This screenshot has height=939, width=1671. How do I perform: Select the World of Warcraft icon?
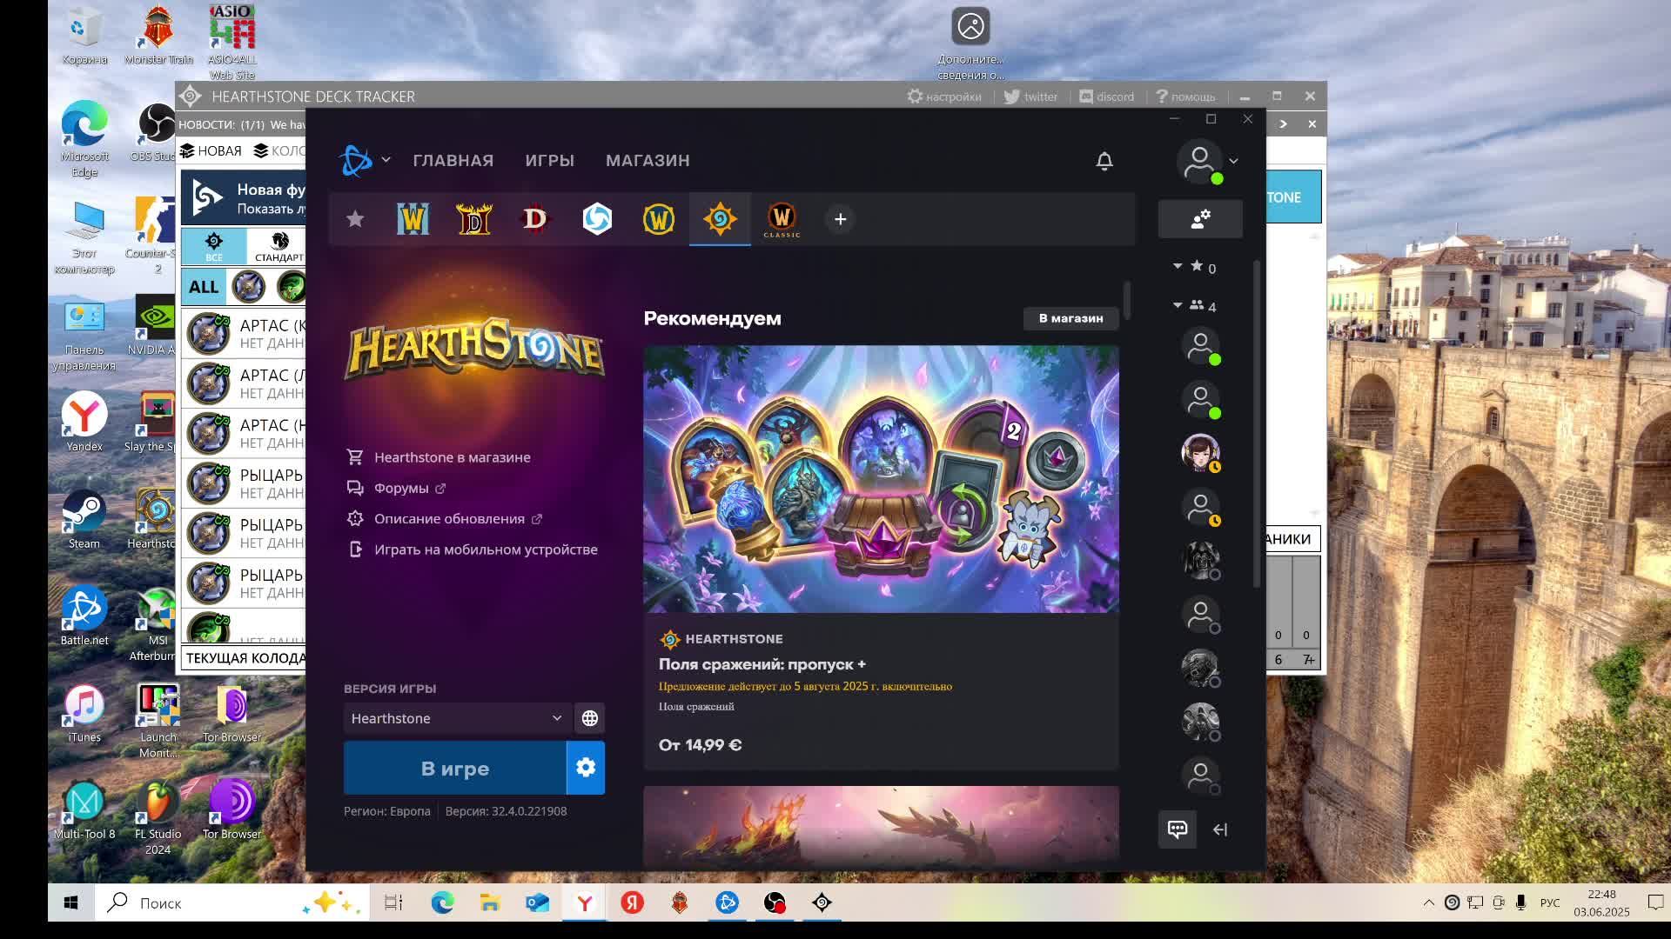pos(659,219)
